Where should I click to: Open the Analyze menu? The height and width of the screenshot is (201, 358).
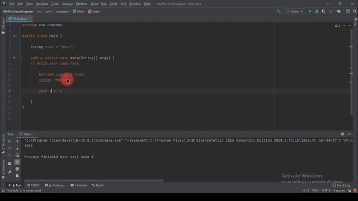point(67,4)
